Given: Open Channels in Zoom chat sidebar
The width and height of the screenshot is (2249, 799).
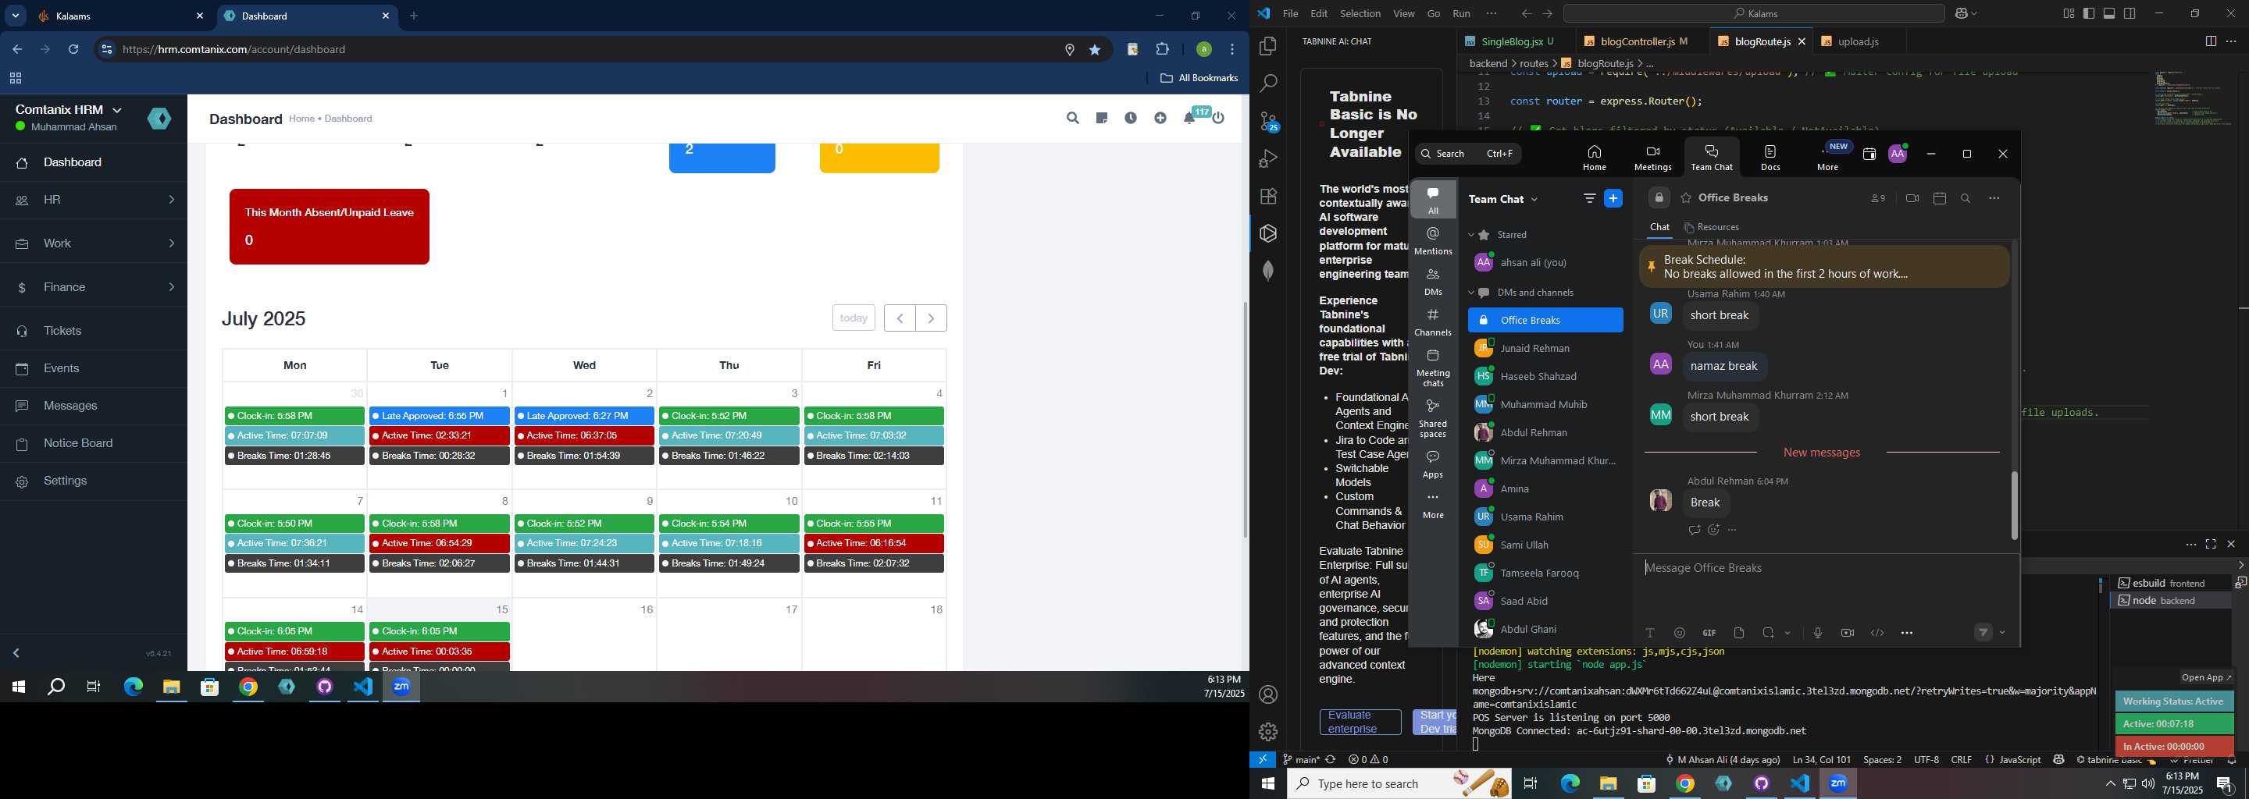Looking at the screenshot, I should (x=1433, y=322).
